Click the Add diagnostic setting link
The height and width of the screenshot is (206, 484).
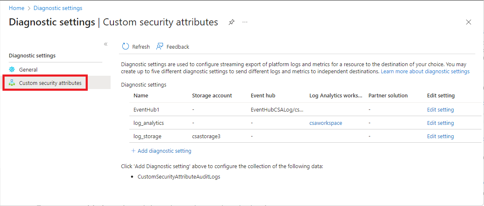click(x=165, y=151)
